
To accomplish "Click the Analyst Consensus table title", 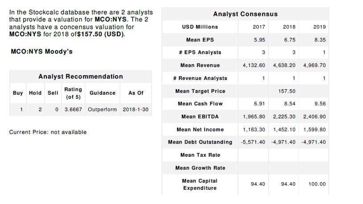I will tap(245, 14).
